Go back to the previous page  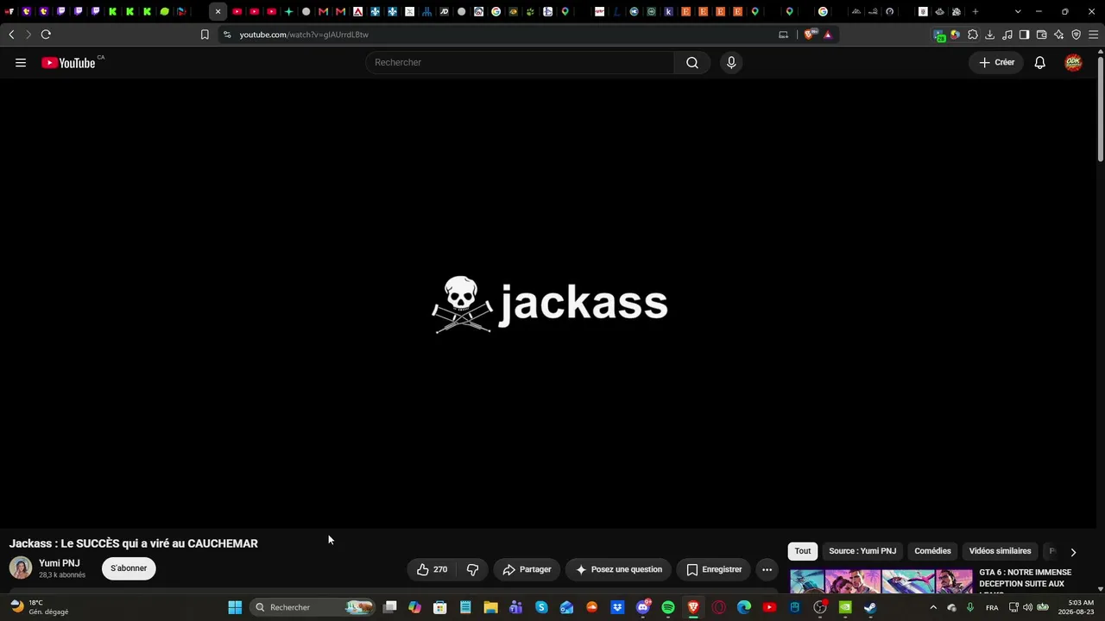click(11, 34)
